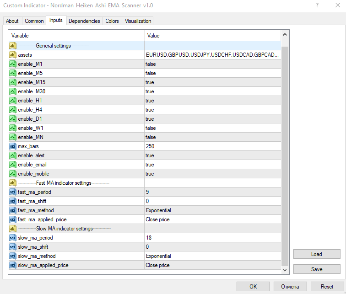The height and width of the screenshot is (294, 346).
Task: Click the icon beside fast_ma_applied_price
Action: click(12, 219)
